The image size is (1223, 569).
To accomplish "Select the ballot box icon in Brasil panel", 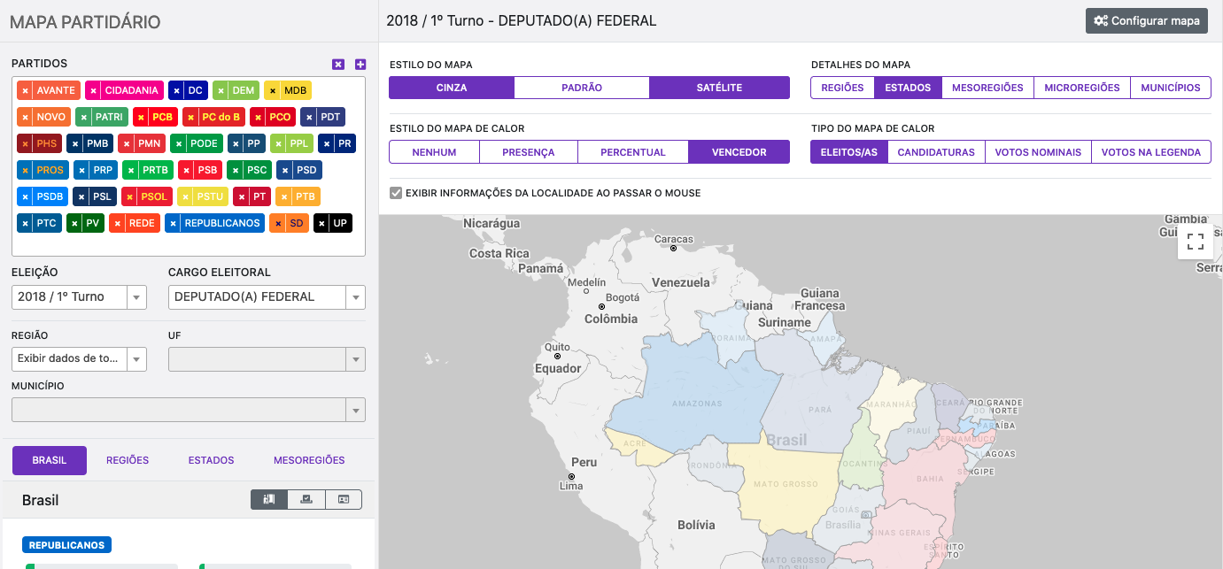I will coord(306,499).
